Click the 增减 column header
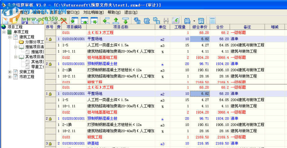The height and width of the screenshot is (148, 287). pyautogui.click(x=275, y=27)
